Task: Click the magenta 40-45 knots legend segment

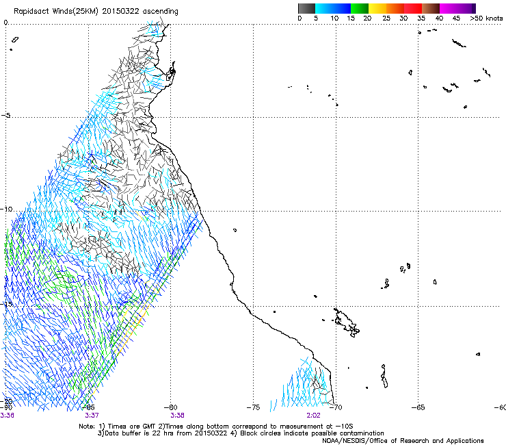Action: pyautogui.click(x=449, y=8)
